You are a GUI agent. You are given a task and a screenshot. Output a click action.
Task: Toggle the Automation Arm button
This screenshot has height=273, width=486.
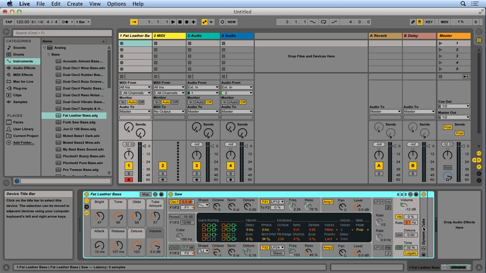(x=204, y=22)
